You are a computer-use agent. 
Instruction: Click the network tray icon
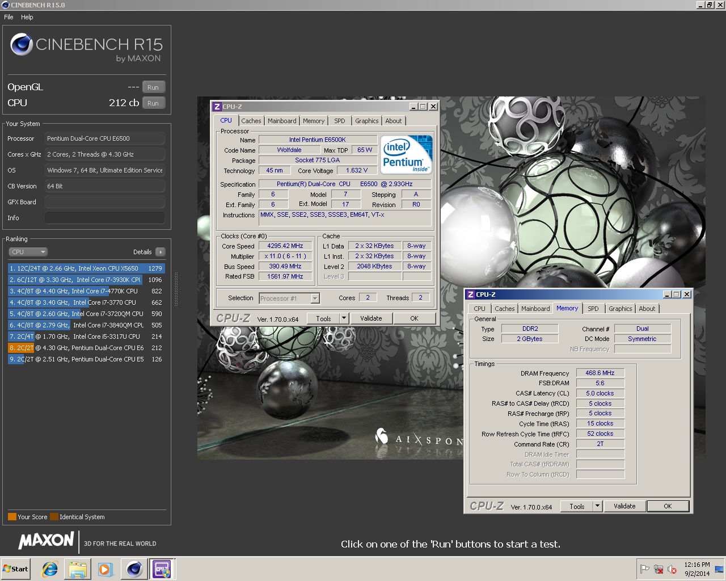pyautogui.click(x=659, y=569)
